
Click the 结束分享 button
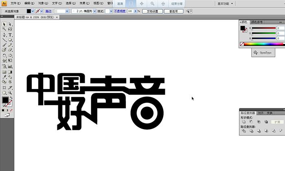coord(177,4)
